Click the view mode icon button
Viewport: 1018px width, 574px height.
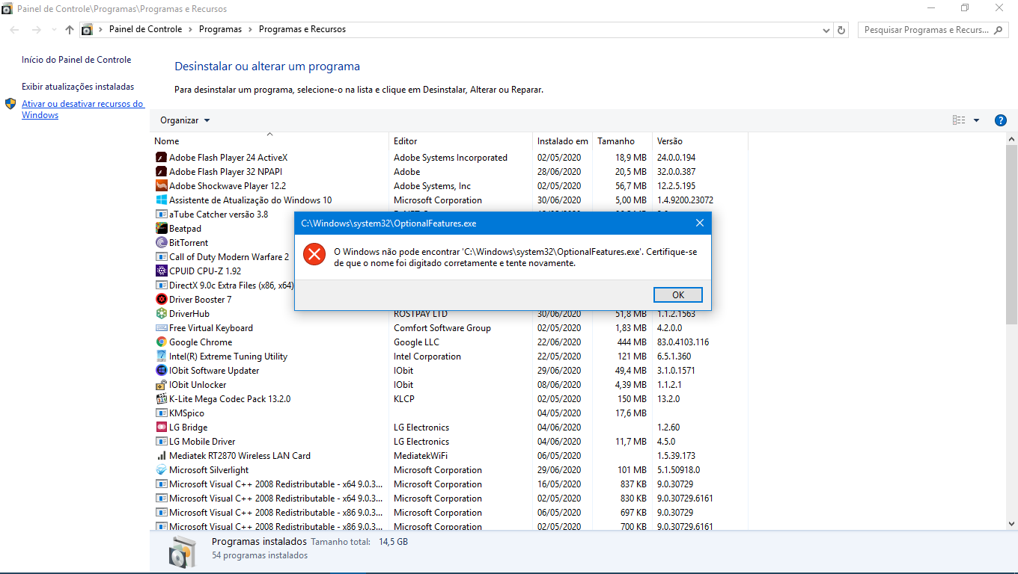[959, 120]
